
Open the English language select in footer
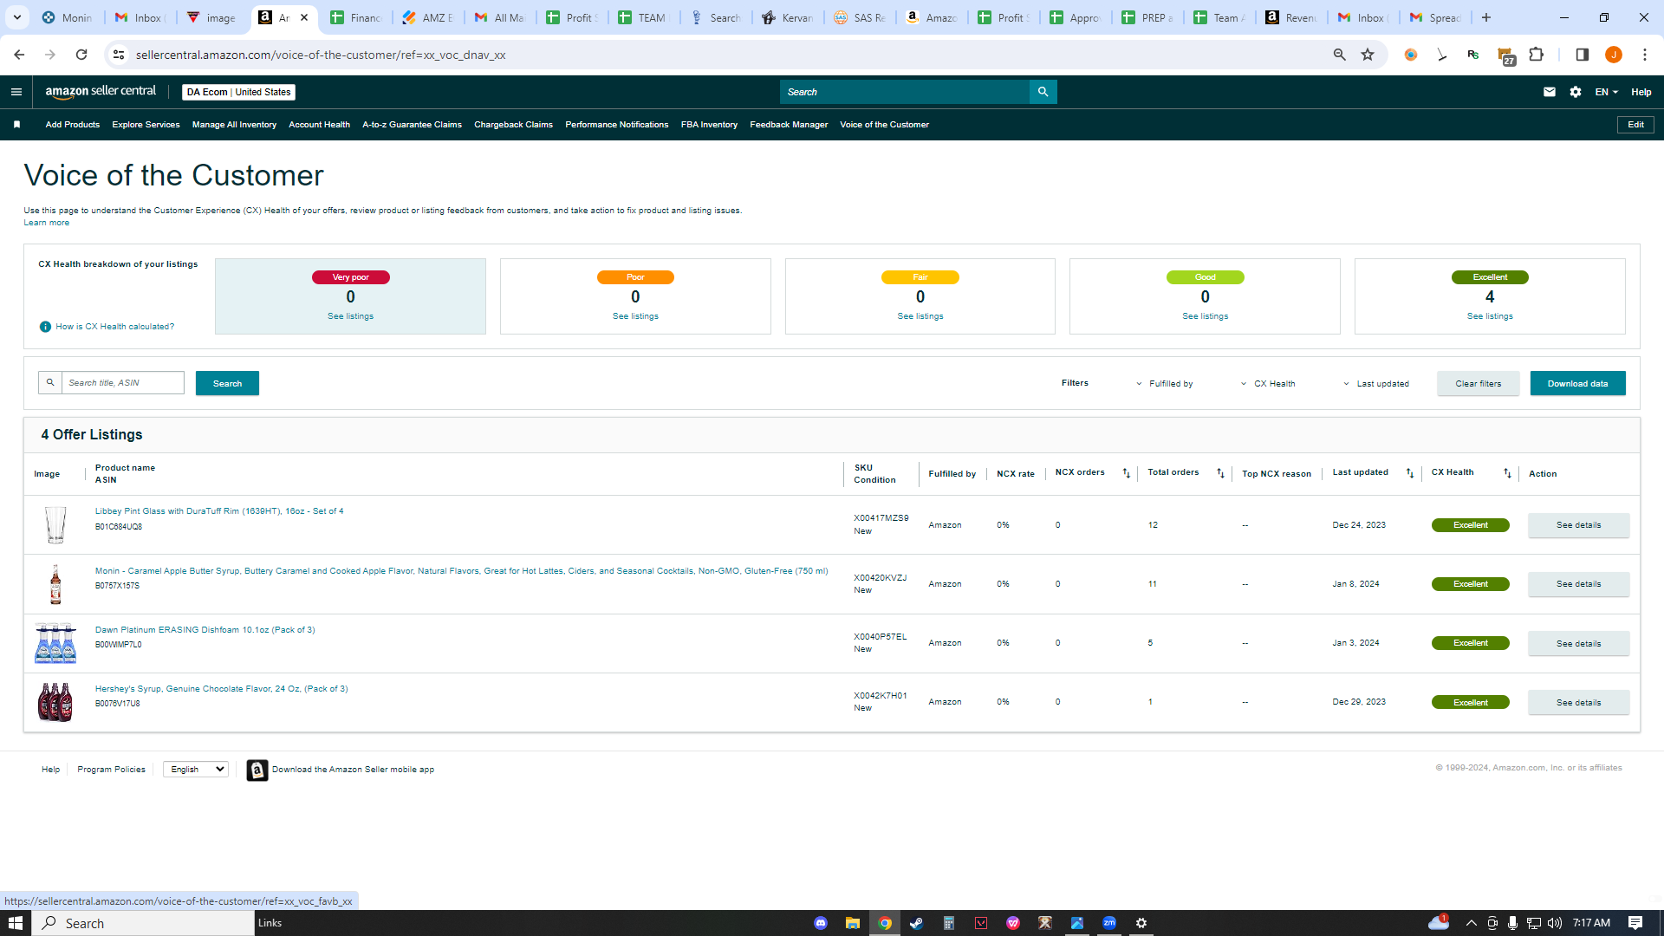[x=196, y=770]
